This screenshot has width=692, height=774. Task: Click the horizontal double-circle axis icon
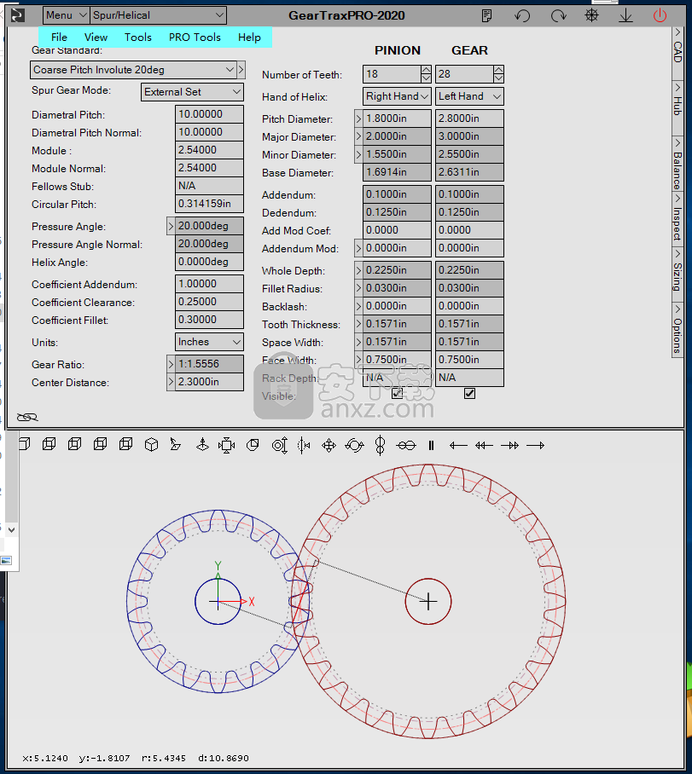[x=406, y=446]
